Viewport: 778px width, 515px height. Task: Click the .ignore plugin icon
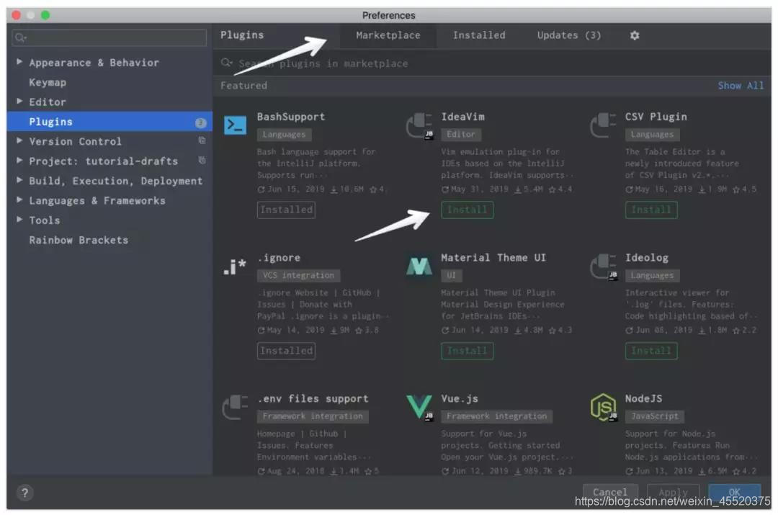click(235, 267)
